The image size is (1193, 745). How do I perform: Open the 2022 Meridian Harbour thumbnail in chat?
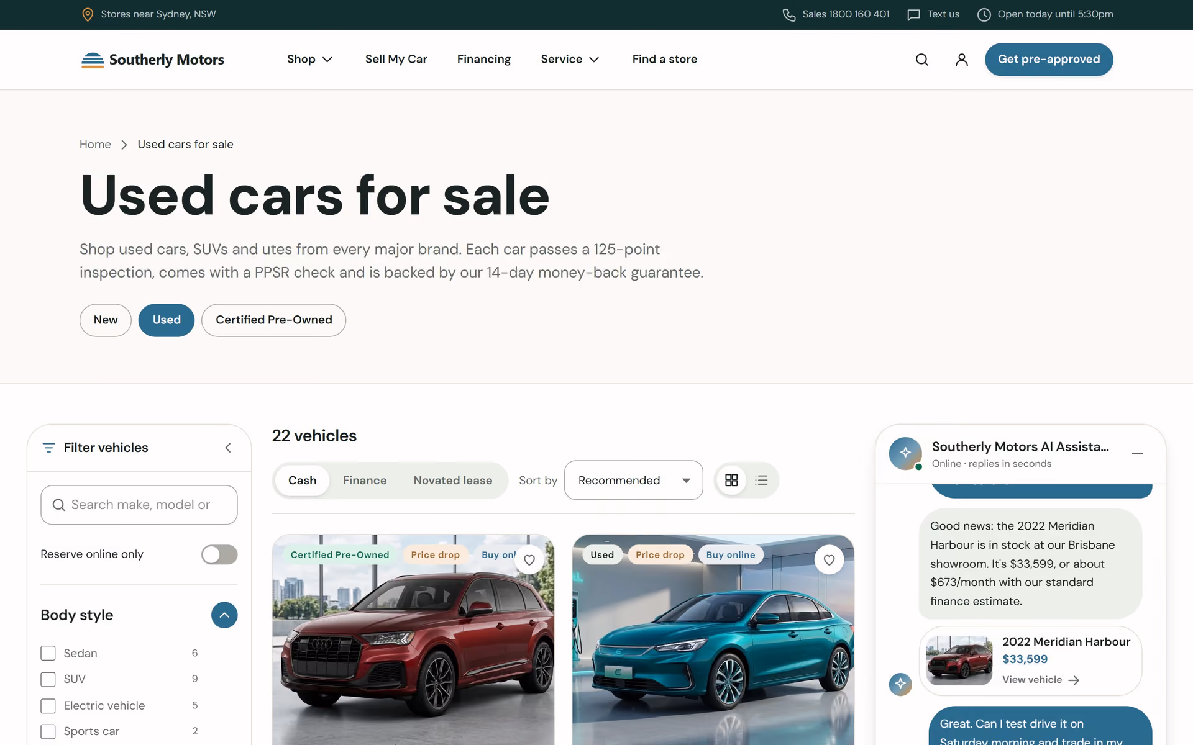click(959, 660)
